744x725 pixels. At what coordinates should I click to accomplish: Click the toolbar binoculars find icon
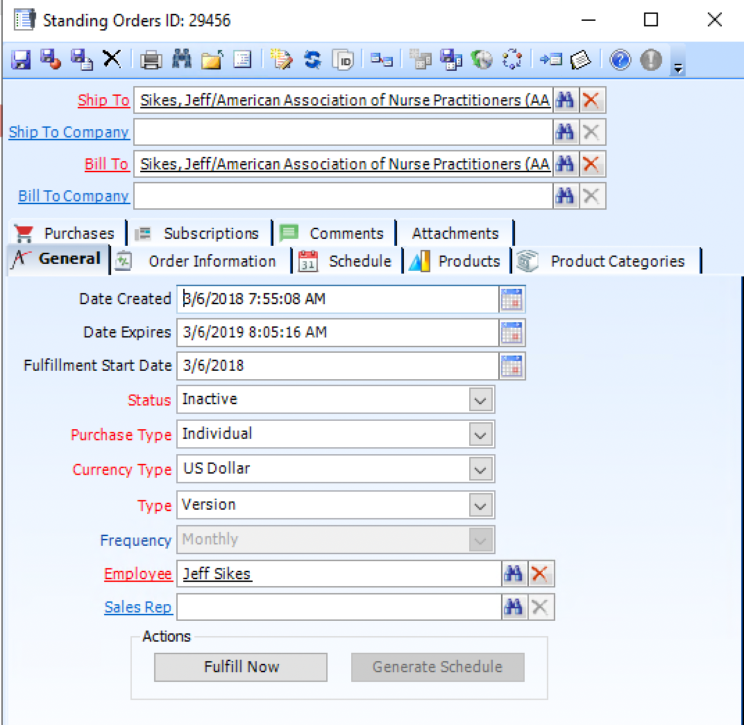click(x=182, y=60)
